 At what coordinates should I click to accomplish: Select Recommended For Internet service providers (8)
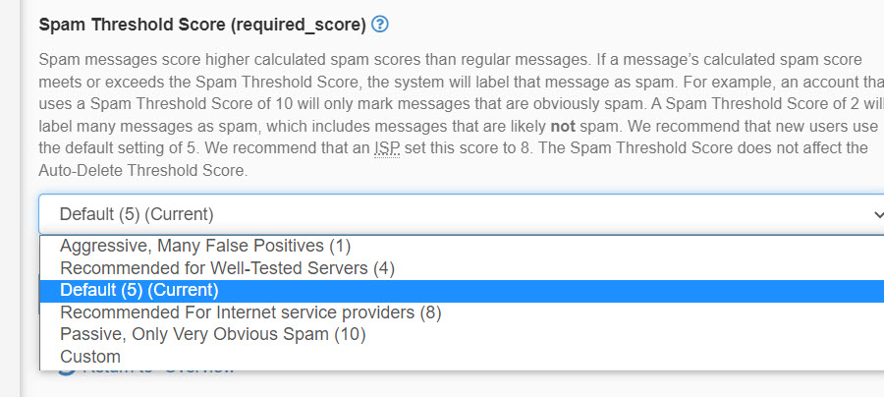250,312
